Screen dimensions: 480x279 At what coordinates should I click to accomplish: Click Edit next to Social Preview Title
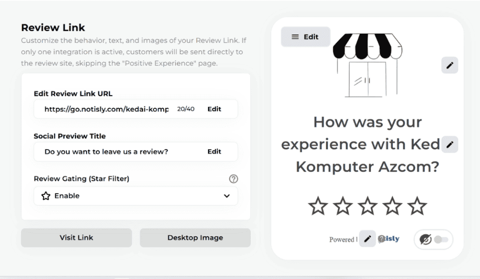coord(214,152)
